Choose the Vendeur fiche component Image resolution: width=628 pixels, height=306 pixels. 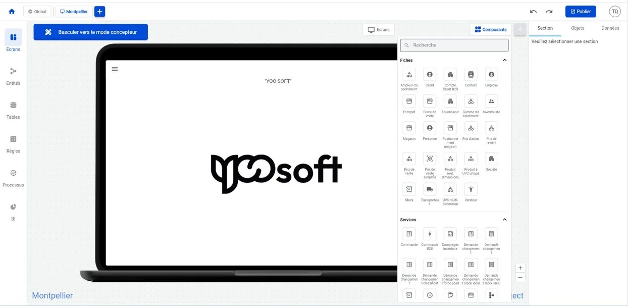(x=471, y=193)
